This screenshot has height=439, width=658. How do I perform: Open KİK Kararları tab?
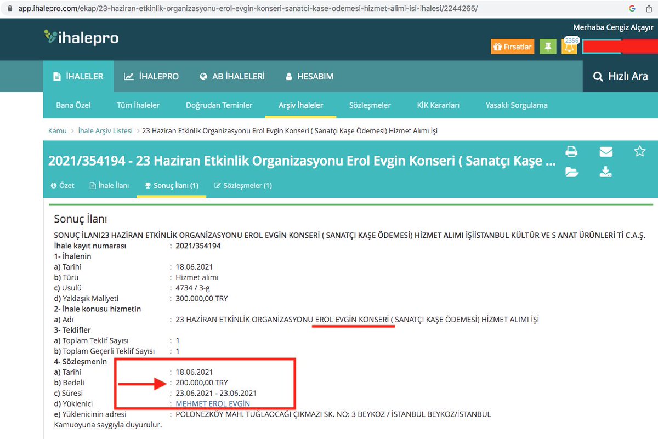[438, 105]
